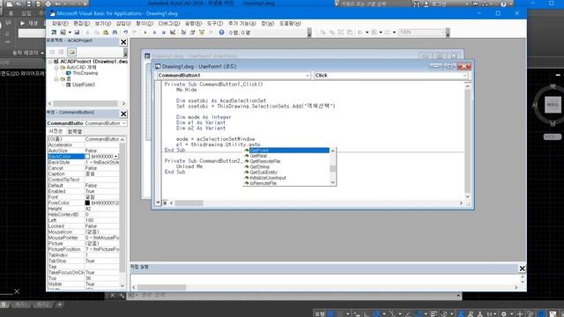The width and height of the screenshot is (564, 317).
Task: Open the View menu
Action: 103,24
